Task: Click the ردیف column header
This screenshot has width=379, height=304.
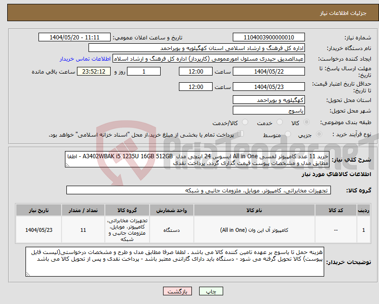Action: click(x=364, y=210)
